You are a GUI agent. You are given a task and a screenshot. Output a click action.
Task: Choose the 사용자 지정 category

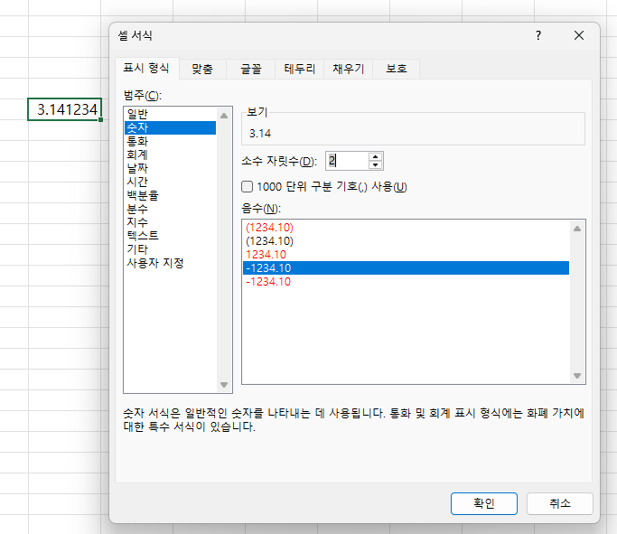pyautogui.click(x=171, y=262)
